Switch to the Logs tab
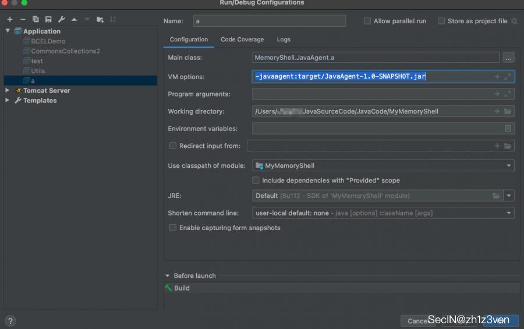 (284, 40)
